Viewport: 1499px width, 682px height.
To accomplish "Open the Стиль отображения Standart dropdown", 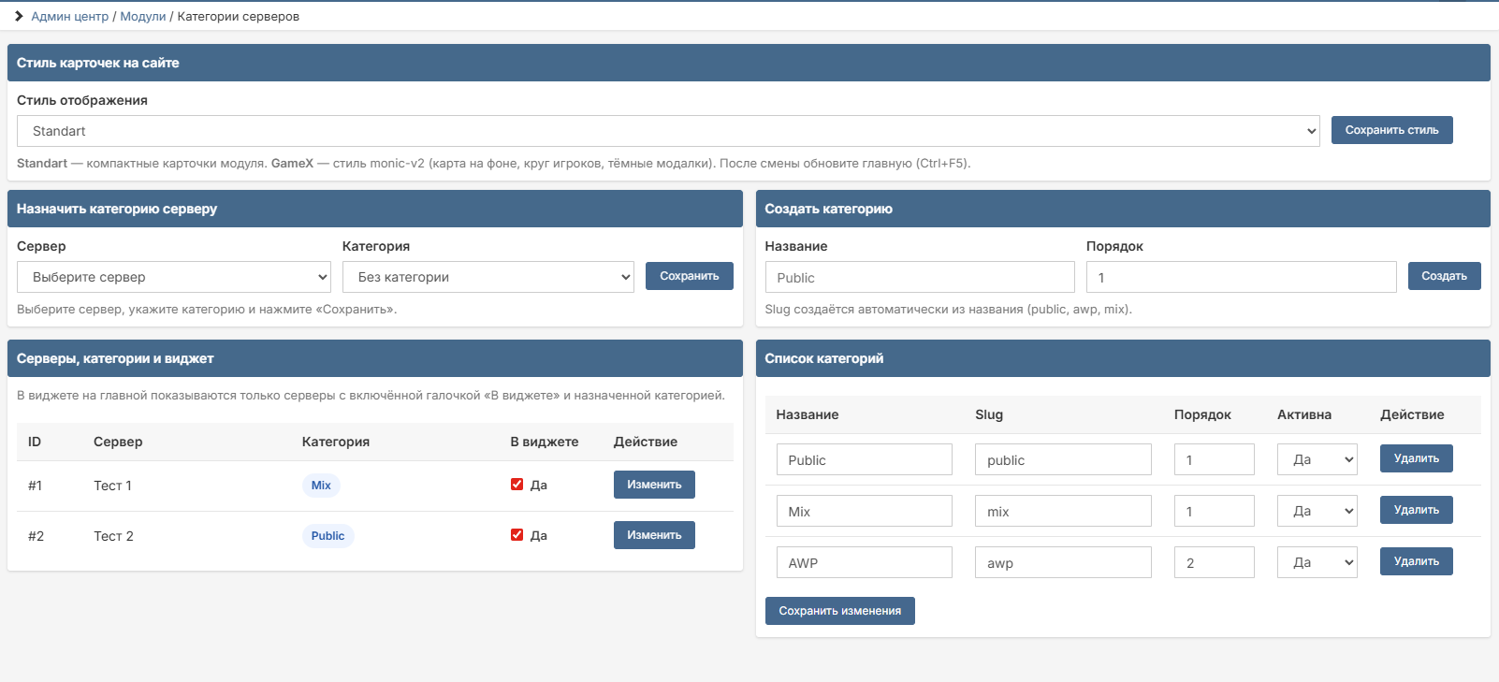I will [668, 131].
